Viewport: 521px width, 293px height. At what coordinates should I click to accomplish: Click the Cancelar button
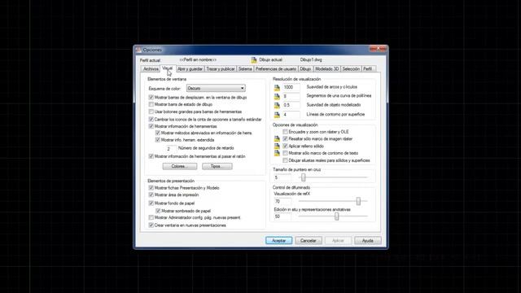tap(309, 241)
